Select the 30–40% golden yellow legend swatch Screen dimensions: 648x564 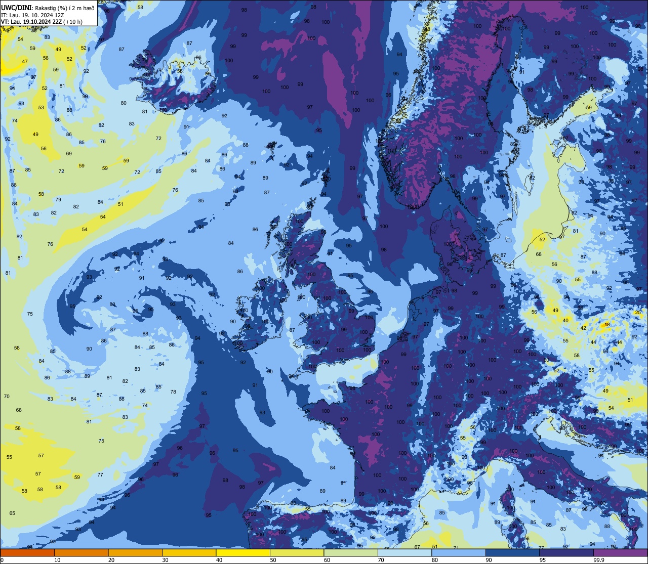[x=189, y=552]
